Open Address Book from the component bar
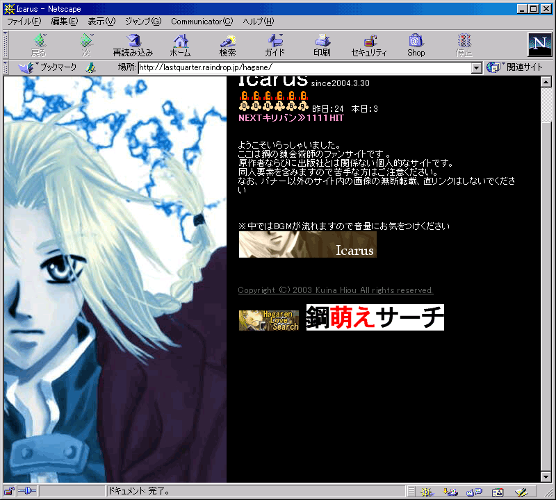Image resolution: width=556 pixels, height=500 pixels. [x=498, y=492]
